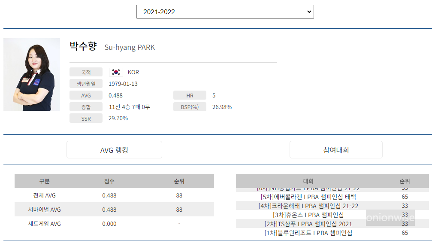Viewport: 432px width, 243px height.
Task: Select the 전체 AVG score 0.488
Action: (x=109, y=195)
